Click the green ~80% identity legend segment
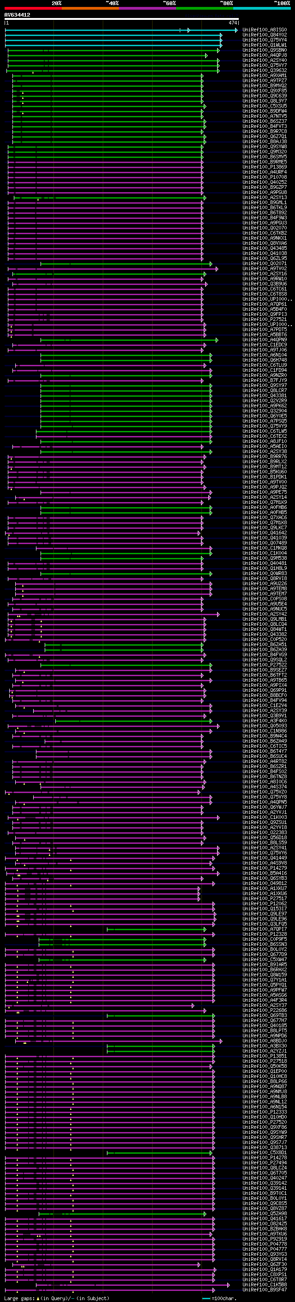The width and height of the screenshot is (295, 1302). 205,8
